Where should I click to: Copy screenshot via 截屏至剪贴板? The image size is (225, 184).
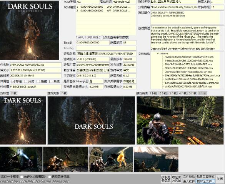(x=205, y=177)
